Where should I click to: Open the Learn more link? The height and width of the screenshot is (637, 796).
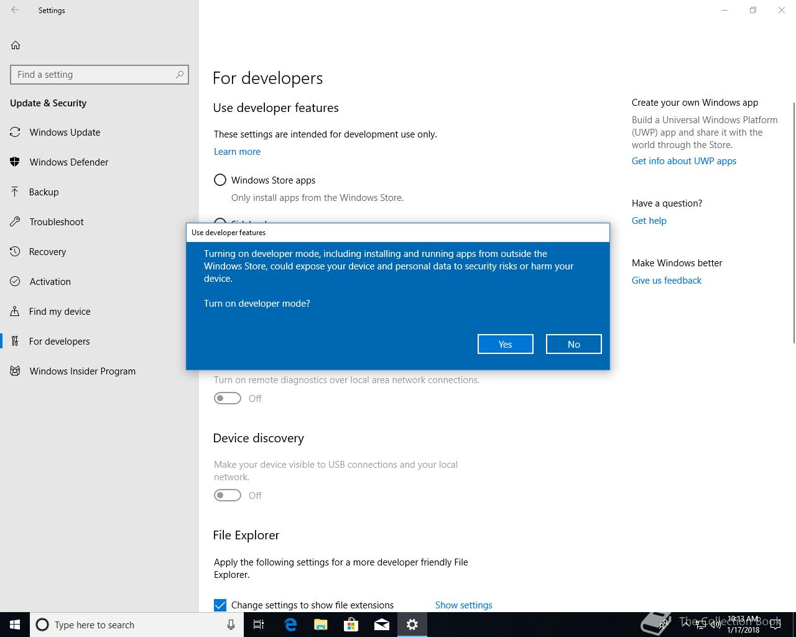pyautogui.click(x=237, y=151)
